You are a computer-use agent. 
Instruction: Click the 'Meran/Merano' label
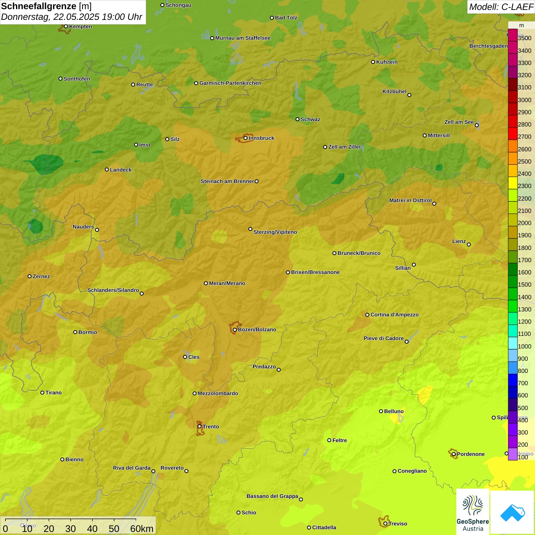[x=227, y=283]
